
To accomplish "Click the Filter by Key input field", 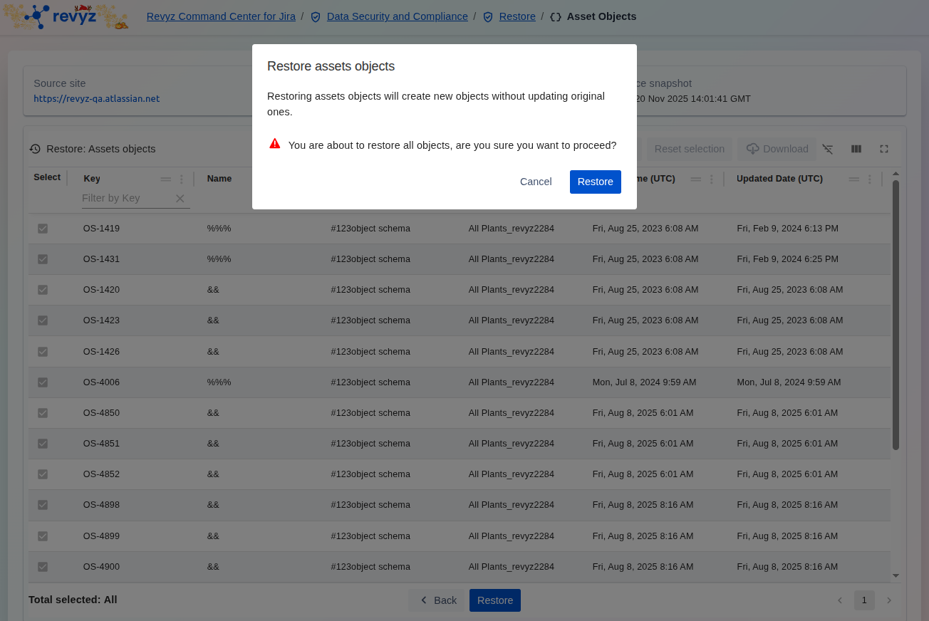I will [x=125, y=199].
